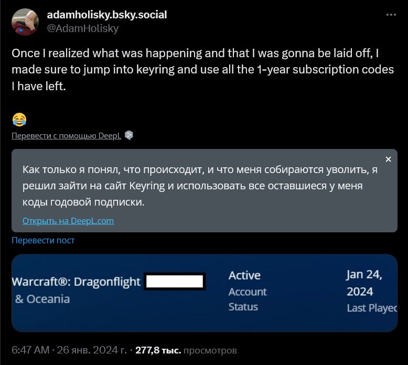Click the 6:47 AM post timestamp
The height and width of the screenshot is (365, 408).
[30, 350]
